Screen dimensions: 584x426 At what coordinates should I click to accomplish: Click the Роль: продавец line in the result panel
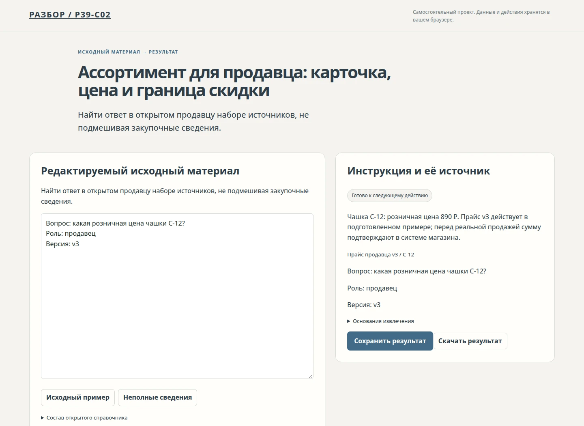372,288
